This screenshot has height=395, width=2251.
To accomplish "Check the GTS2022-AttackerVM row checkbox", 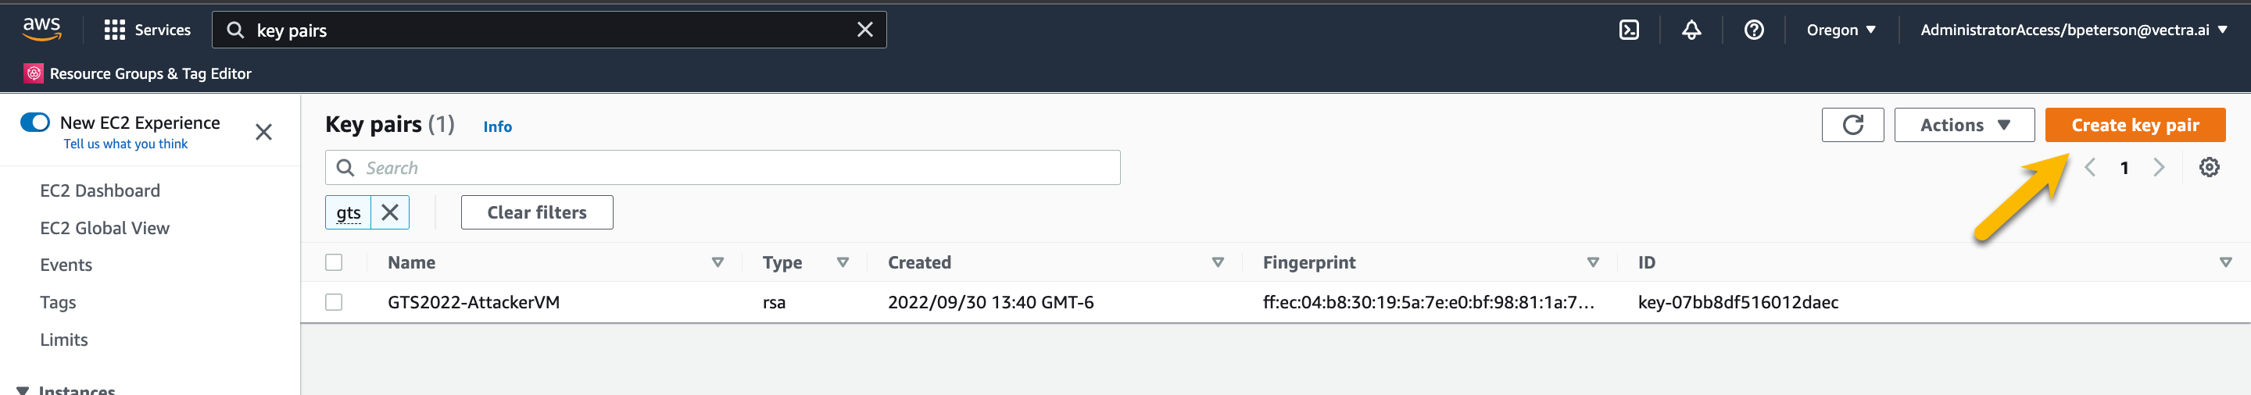I will pyautogui.click(x=334, y=301).
